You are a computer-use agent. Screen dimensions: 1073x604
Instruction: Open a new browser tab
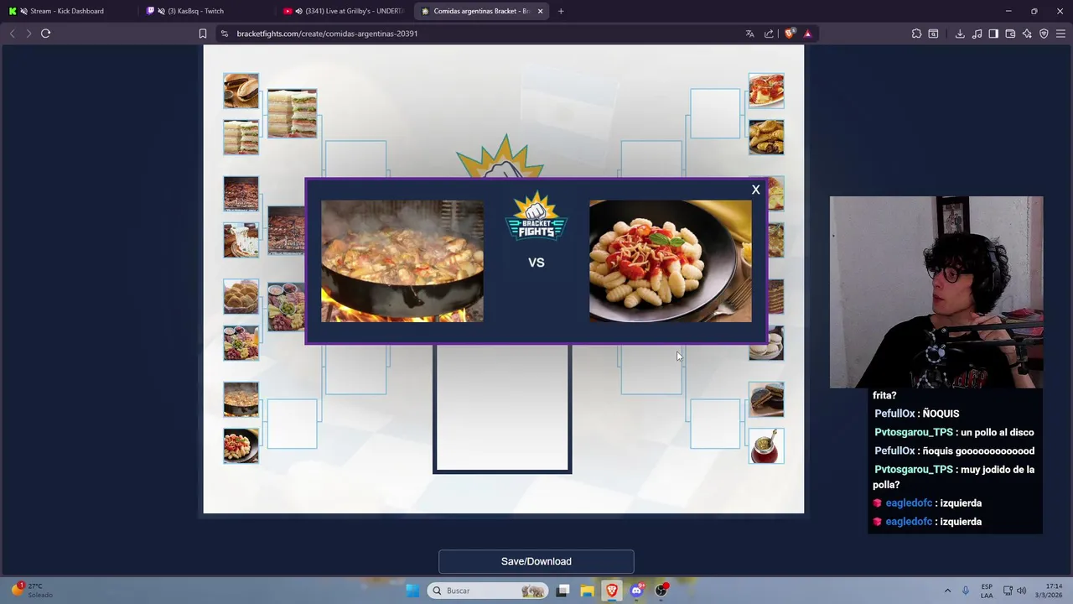[x=561, y=11]
